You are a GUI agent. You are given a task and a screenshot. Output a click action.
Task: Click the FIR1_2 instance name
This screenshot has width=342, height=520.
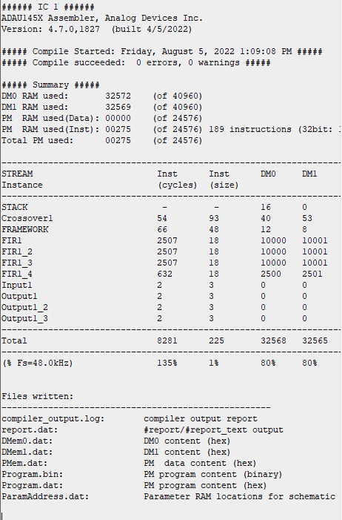[x=17, y=251]
